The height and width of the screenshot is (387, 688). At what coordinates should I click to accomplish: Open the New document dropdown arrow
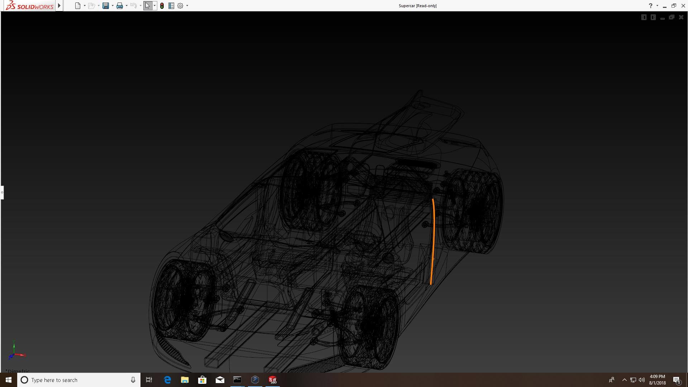tap(85, 6)
